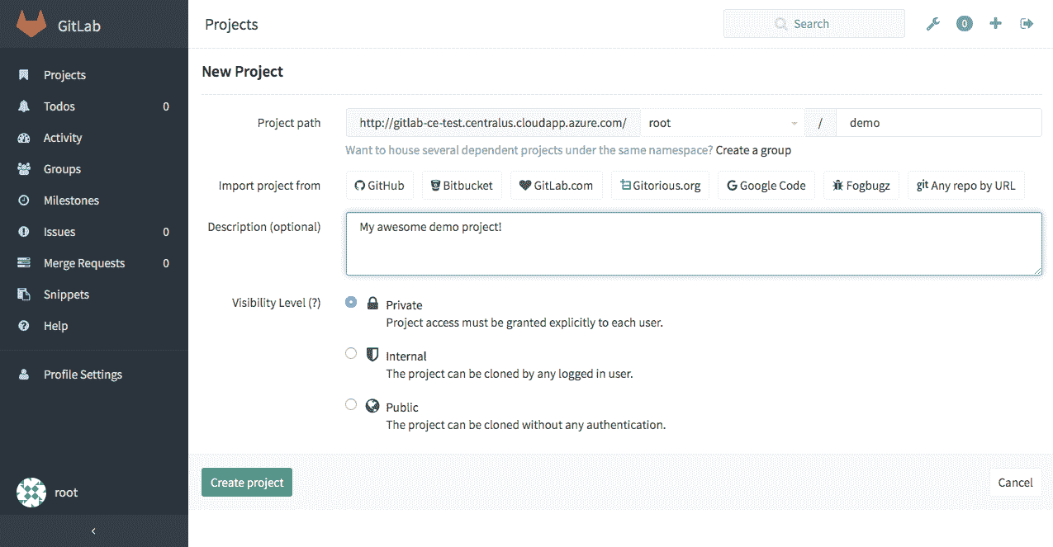Click the plus icon to create new project
1053x547 pixels.
(x=995, y=23)
